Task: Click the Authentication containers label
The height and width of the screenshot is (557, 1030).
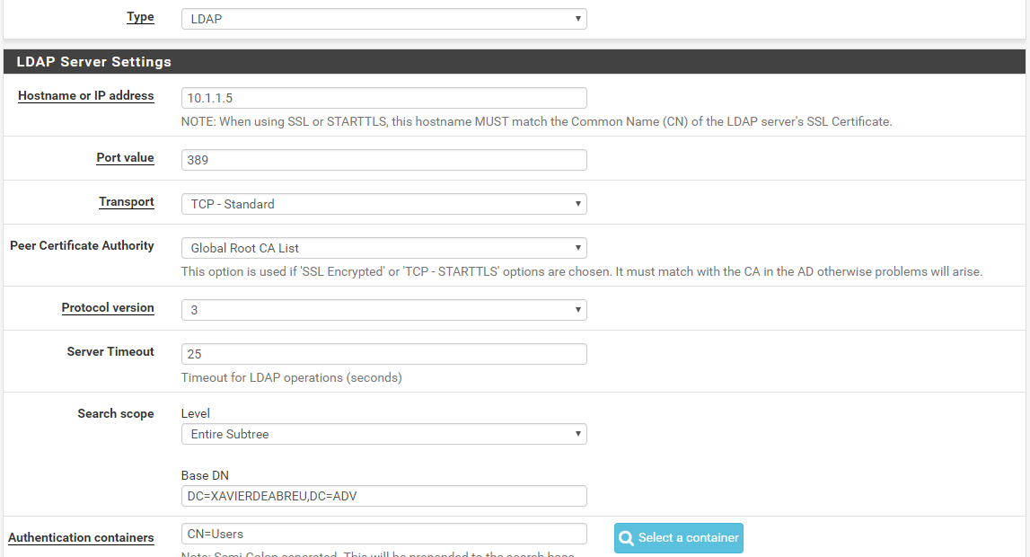Action: tap(81, 538)
